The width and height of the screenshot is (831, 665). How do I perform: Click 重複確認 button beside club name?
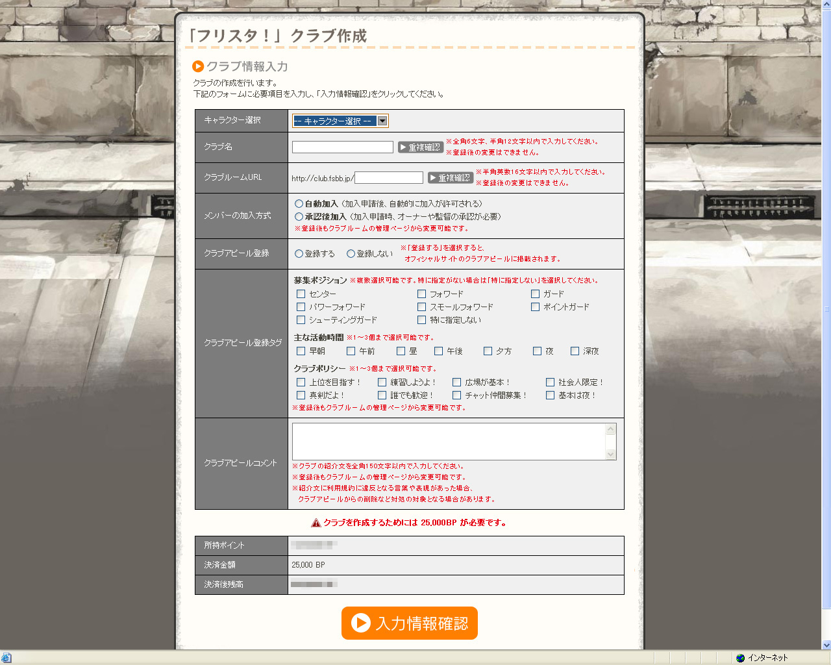tap(421, 147)
